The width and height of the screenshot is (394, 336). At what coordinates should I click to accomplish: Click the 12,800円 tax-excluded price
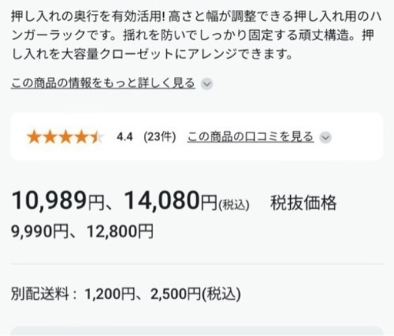(x=120, y=231)
